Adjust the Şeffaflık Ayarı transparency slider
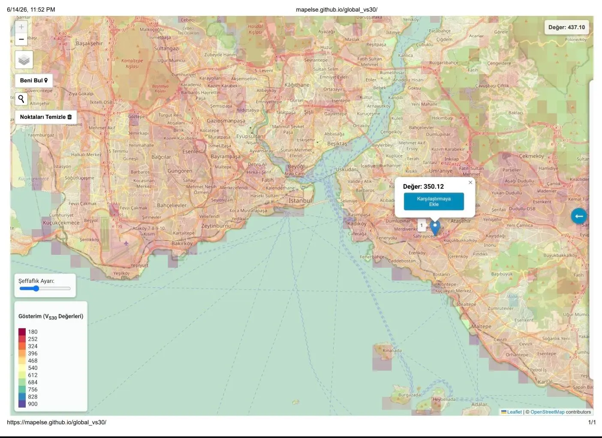 (45, 289)
